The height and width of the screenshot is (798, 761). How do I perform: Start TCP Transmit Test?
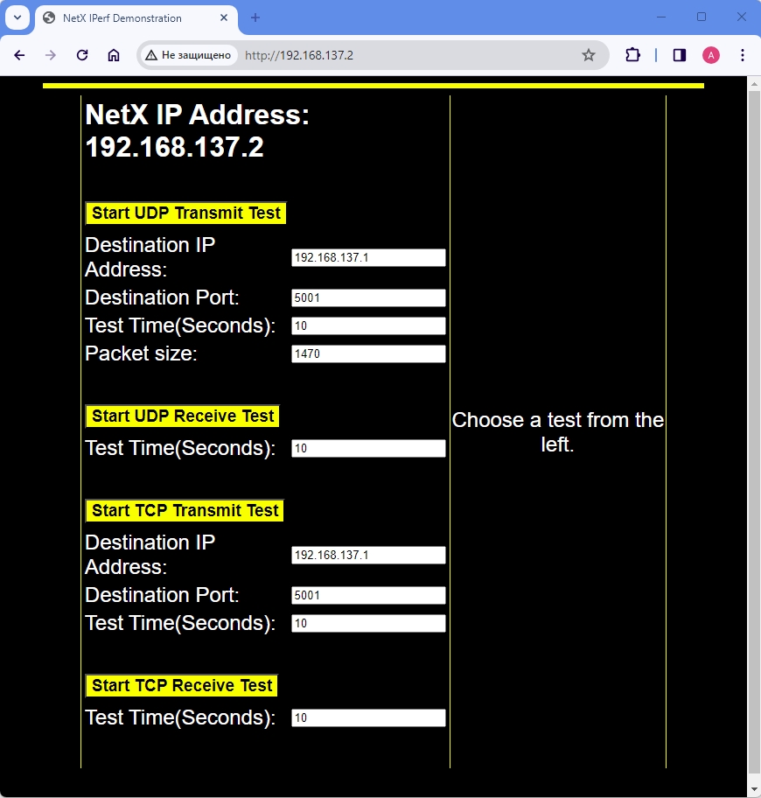[185, 510]
